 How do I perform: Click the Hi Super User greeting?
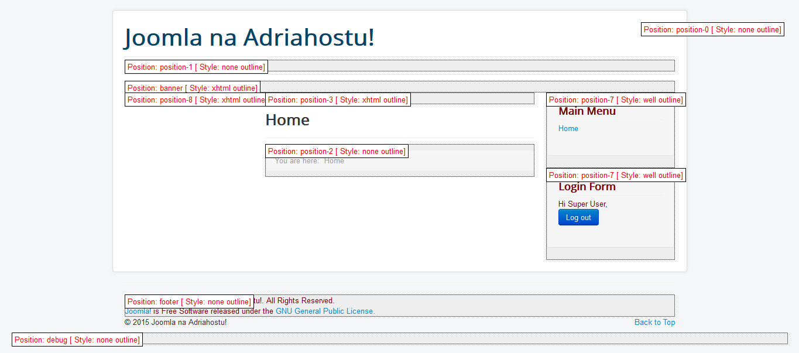pos(583,204)
